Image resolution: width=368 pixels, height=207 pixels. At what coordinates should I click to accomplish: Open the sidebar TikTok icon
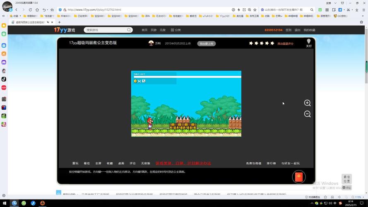click(x=4, y=79)
